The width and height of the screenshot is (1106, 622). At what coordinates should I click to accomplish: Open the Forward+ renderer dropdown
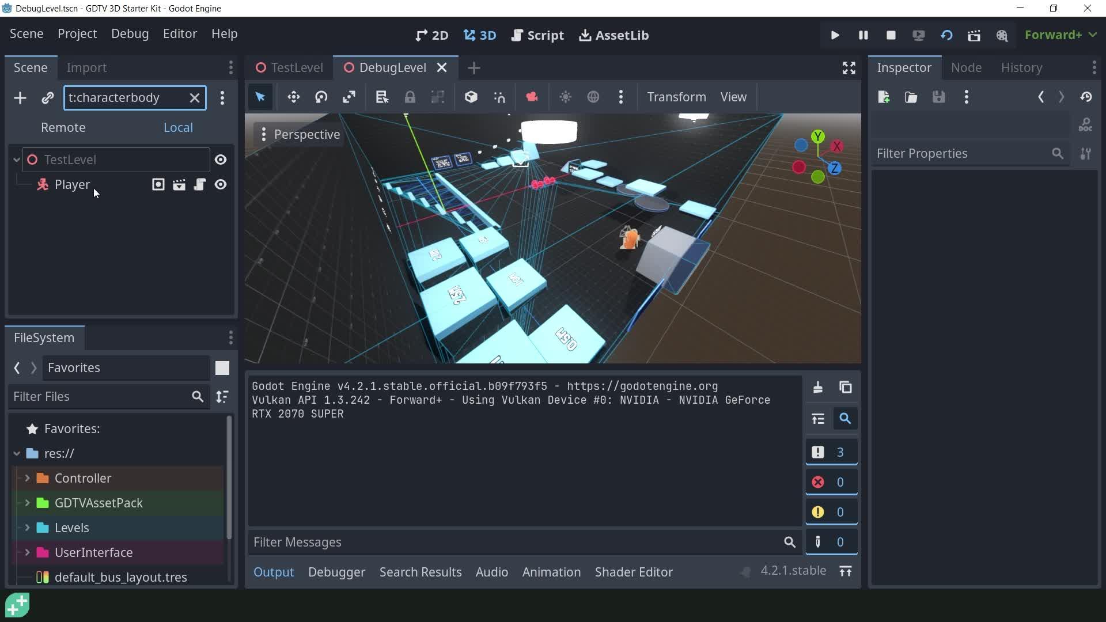tap(1060, 35)
